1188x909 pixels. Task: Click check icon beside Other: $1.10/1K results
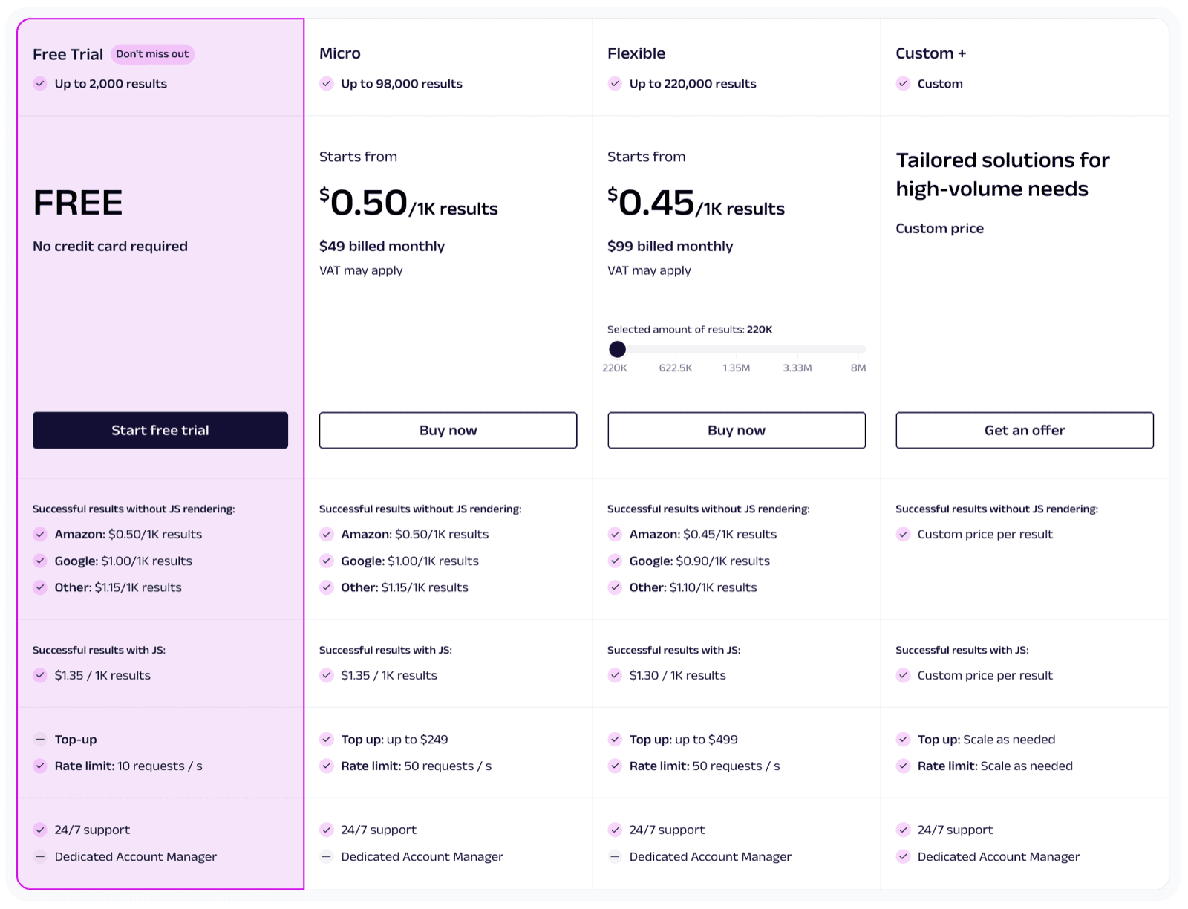pyautogui.click(x=615, y=587)
